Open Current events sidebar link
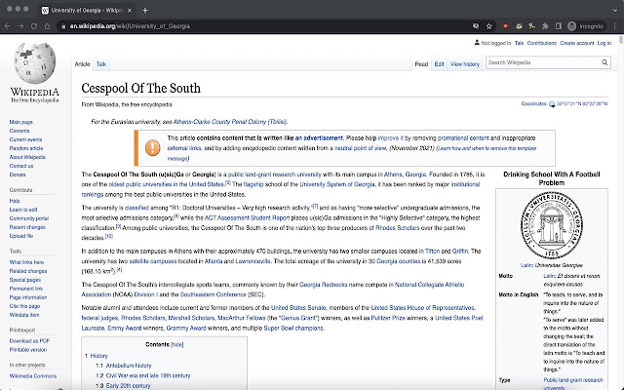 coord(26,139)
